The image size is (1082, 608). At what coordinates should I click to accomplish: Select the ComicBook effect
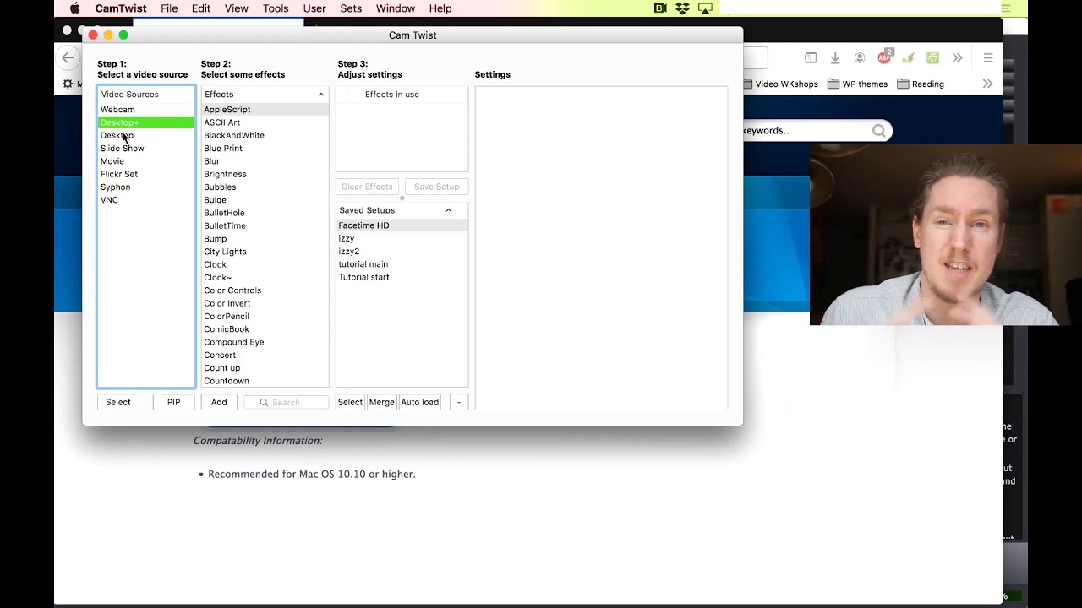[x=265, y=329]
